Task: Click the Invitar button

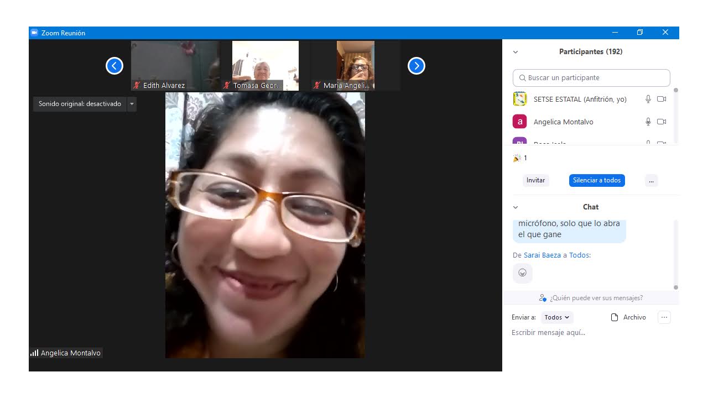Action: (x=535, y=180)
